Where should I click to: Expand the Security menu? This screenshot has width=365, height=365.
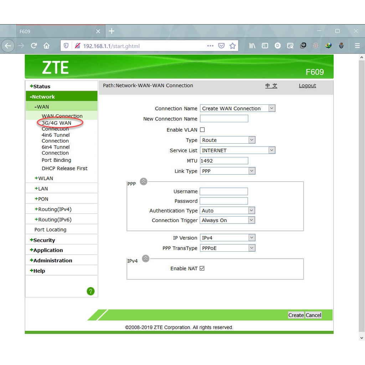click(42, 240)
